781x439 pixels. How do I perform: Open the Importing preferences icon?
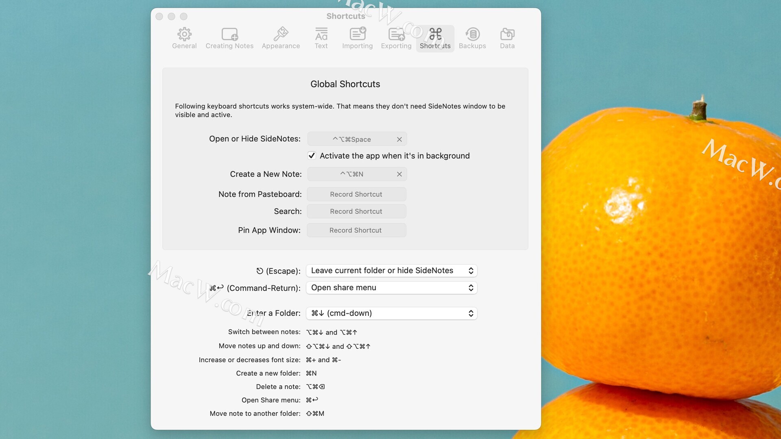[x=358, y=34]
